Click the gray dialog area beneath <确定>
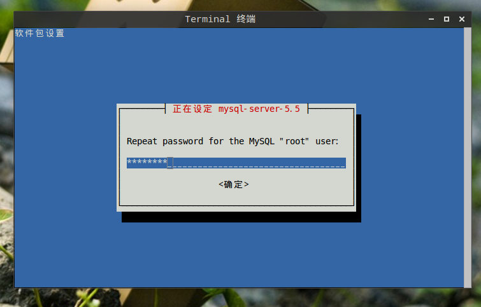The width and height of the screenshot is (481, 307). [x=236, y=198]
